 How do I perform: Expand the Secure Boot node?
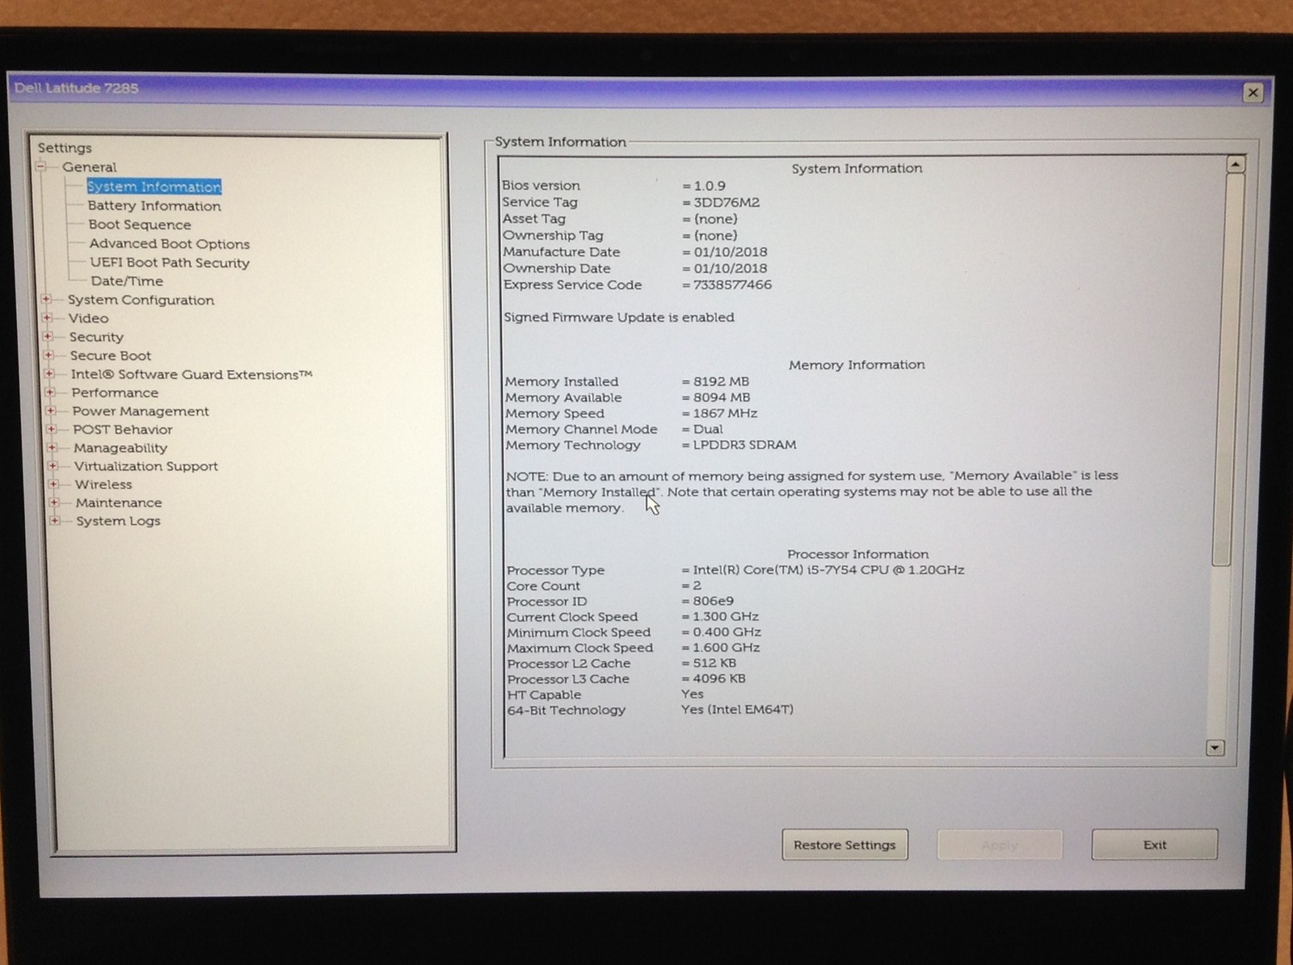coord(48,355)
